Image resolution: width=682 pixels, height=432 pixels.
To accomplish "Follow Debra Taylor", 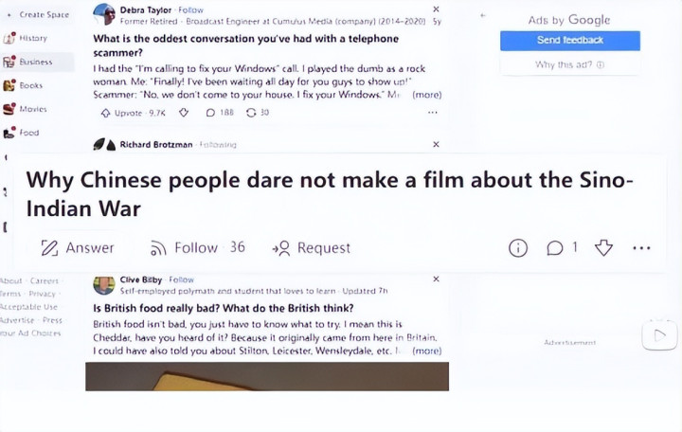I will click(x=190, y=9).
